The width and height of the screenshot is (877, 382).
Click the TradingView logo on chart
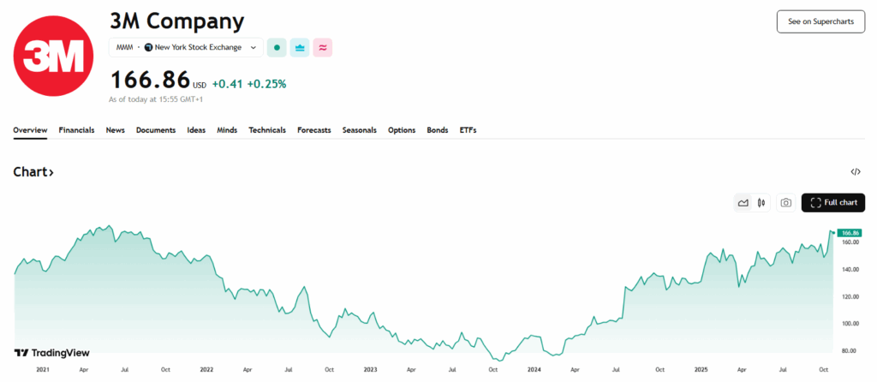tap(51, 353)
